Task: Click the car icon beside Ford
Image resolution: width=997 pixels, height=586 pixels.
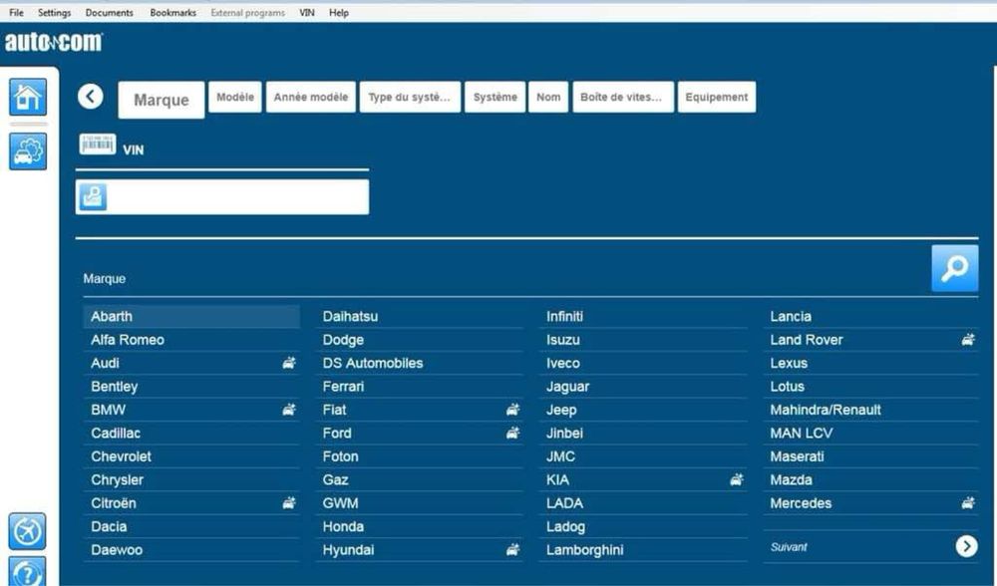Action: tap(512, 434)
